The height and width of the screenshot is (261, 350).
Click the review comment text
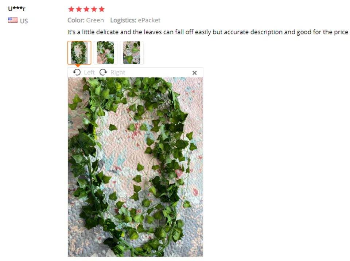(207, 32)
